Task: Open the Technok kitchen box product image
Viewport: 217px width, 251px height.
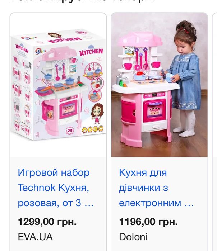Action: pos(58,85)
